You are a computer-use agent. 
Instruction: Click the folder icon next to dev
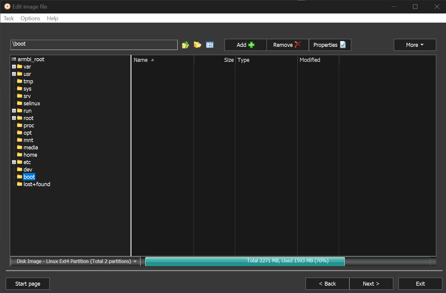coord(20,169)
